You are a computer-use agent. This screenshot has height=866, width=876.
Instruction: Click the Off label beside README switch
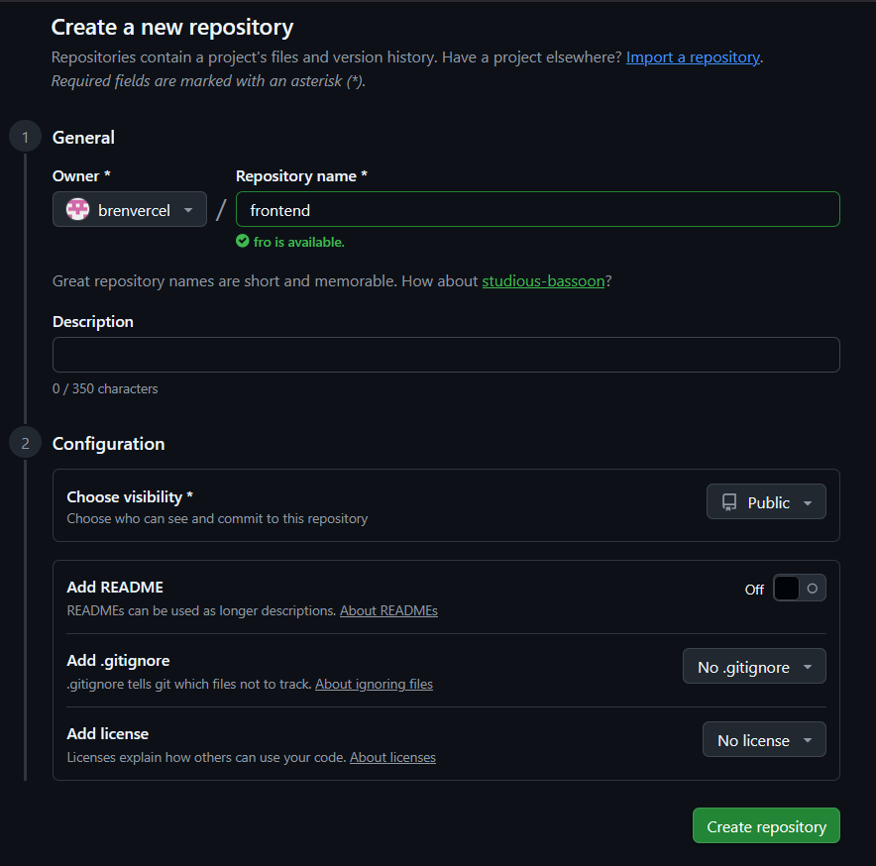tap(754, 590)
